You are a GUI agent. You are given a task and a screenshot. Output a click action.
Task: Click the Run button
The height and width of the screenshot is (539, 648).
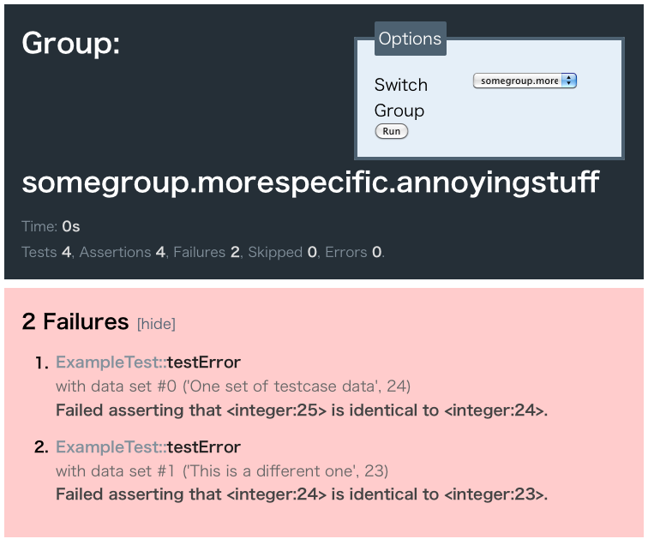point(391,131)
